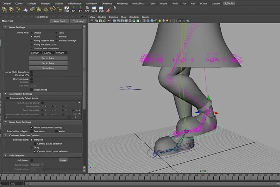Click the Set to Point button

pos(48,58)
